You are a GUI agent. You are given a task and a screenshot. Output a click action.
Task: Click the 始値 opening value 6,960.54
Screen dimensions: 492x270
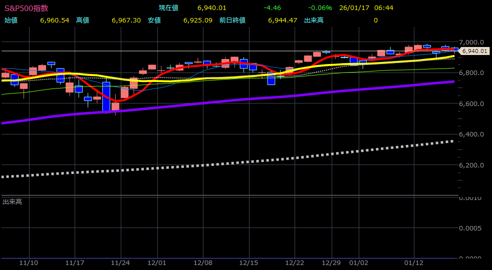(54, 20)
